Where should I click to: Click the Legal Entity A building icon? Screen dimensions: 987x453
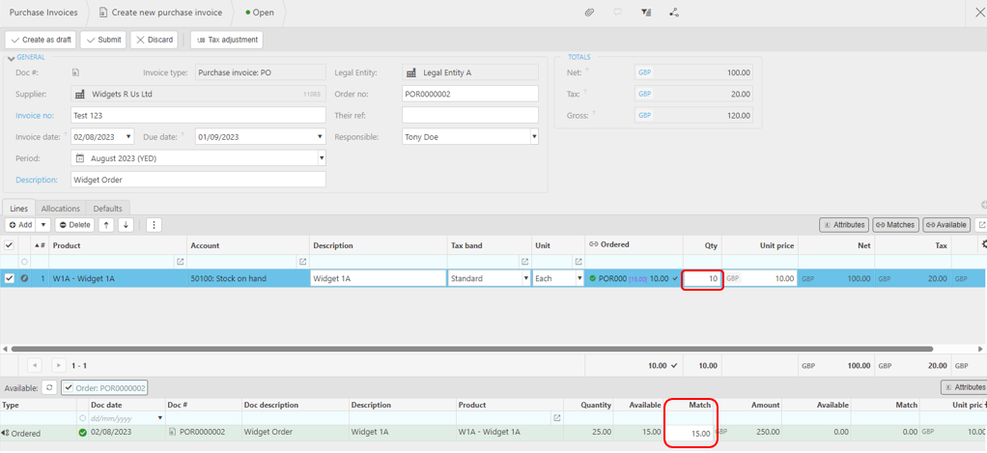411,73
